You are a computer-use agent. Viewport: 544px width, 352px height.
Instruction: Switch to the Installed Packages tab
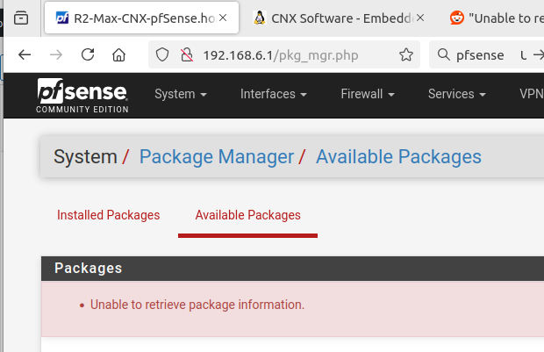[108, 215]
